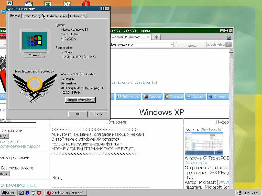Open the ОПЕРАЦИОННЫЕ link in the left window

click(18, 185)
